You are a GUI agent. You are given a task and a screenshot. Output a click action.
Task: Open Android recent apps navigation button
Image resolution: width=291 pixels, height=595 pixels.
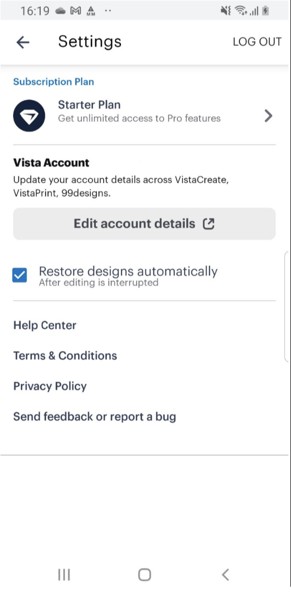[64, 575]
